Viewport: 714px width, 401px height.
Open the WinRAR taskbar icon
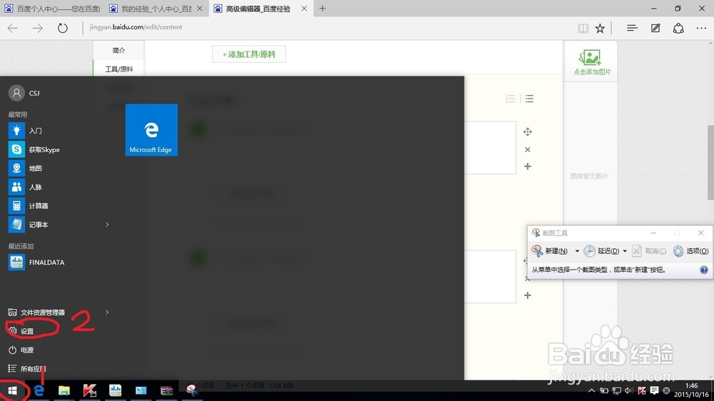tap(166, 390)
